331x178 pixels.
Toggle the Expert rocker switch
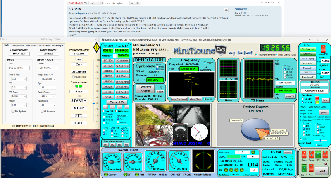click(303, 169)
